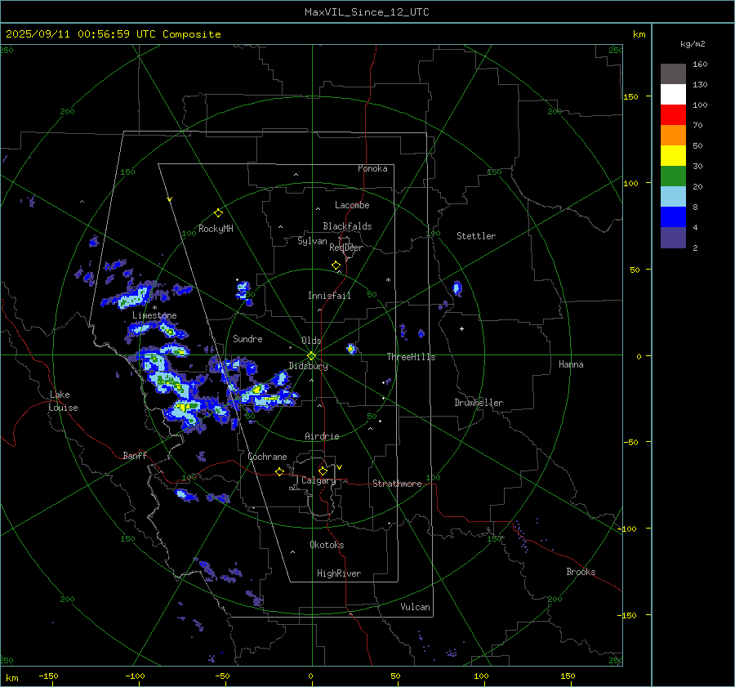Pick the light blue 20 kg/m2 swatch
735x687 pixels.
(673, 197)
